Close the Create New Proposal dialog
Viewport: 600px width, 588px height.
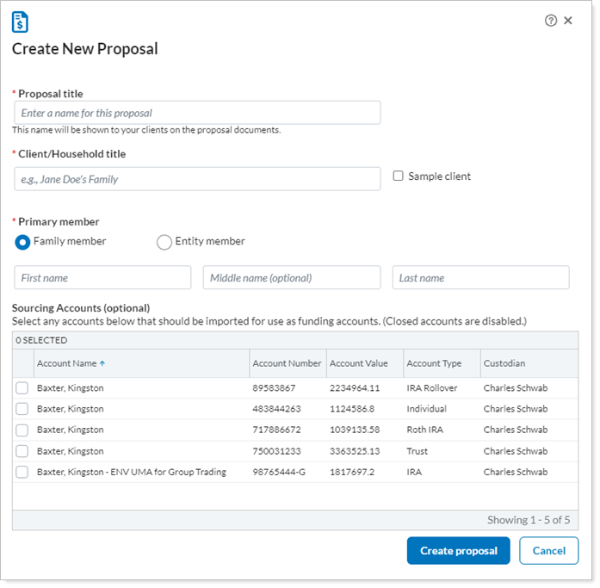568,21
